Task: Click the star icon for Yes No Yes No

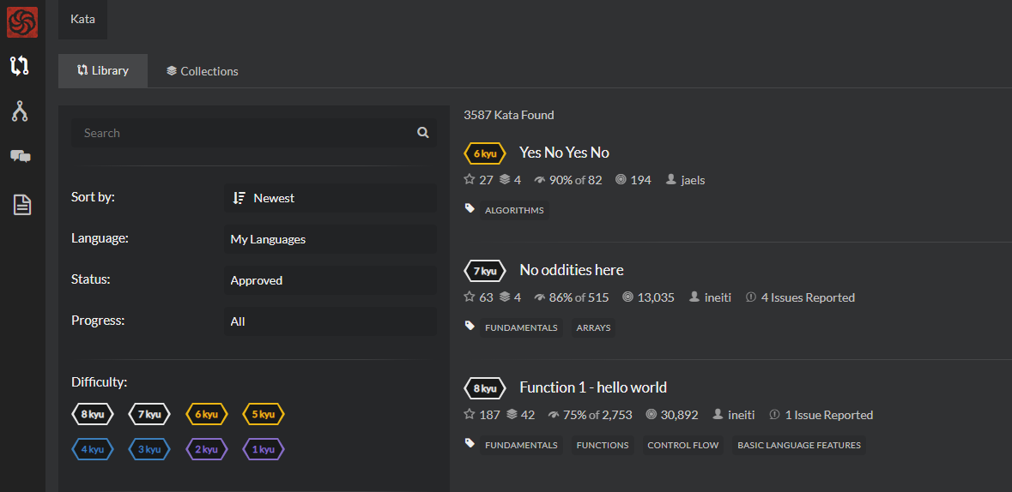Action: click(x=470, y=180)
